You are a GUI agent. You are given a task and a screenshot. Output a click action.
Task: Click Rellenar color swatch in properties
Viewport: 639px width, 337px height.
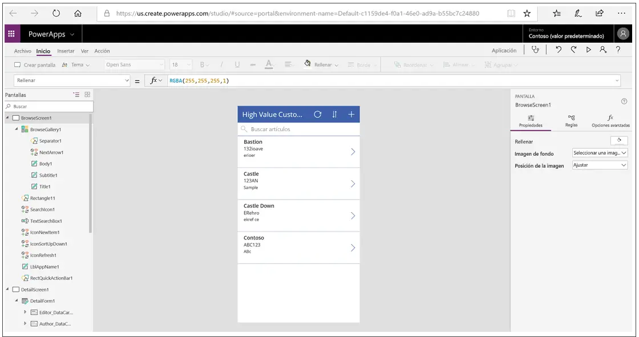pos(619,141)
